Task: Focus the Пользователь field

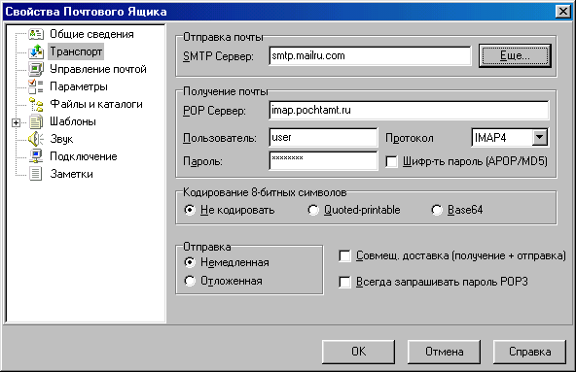Action: 323,138
